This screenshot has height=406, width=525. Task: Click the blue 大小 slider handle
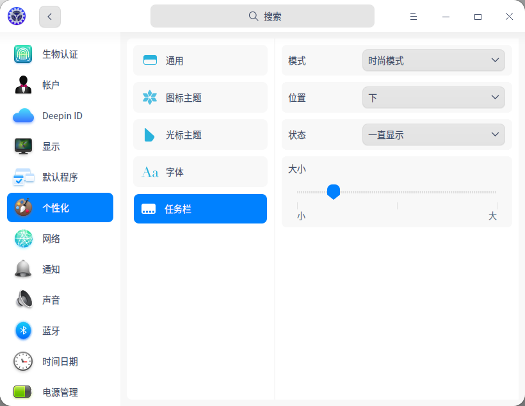334,192
